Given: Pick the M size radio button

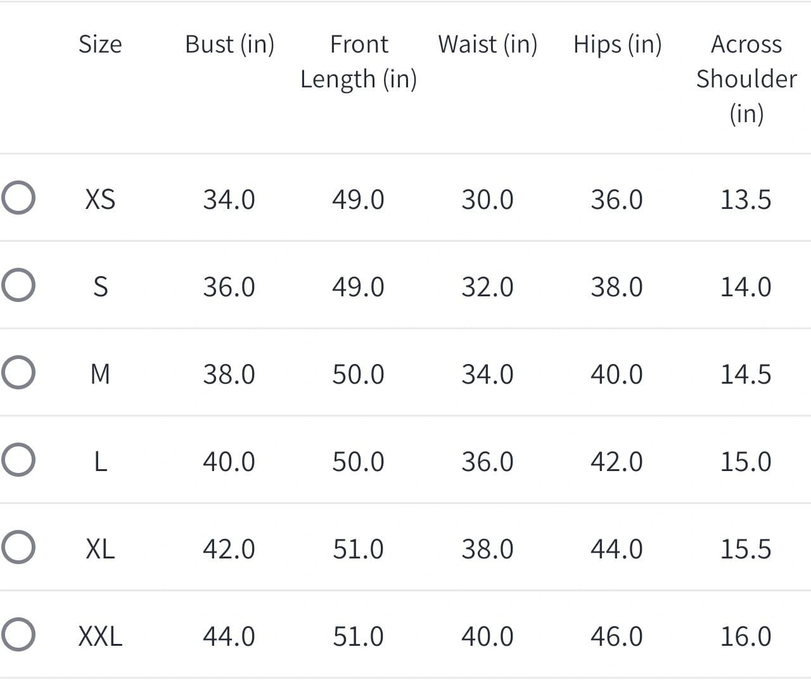Looking at the screenshot, I should (18, 372).
